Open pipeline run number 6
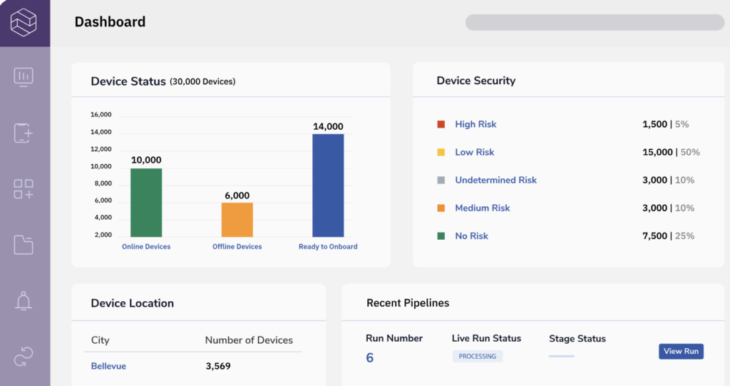The height and width of the screenshot is (386, 730). 369,357
